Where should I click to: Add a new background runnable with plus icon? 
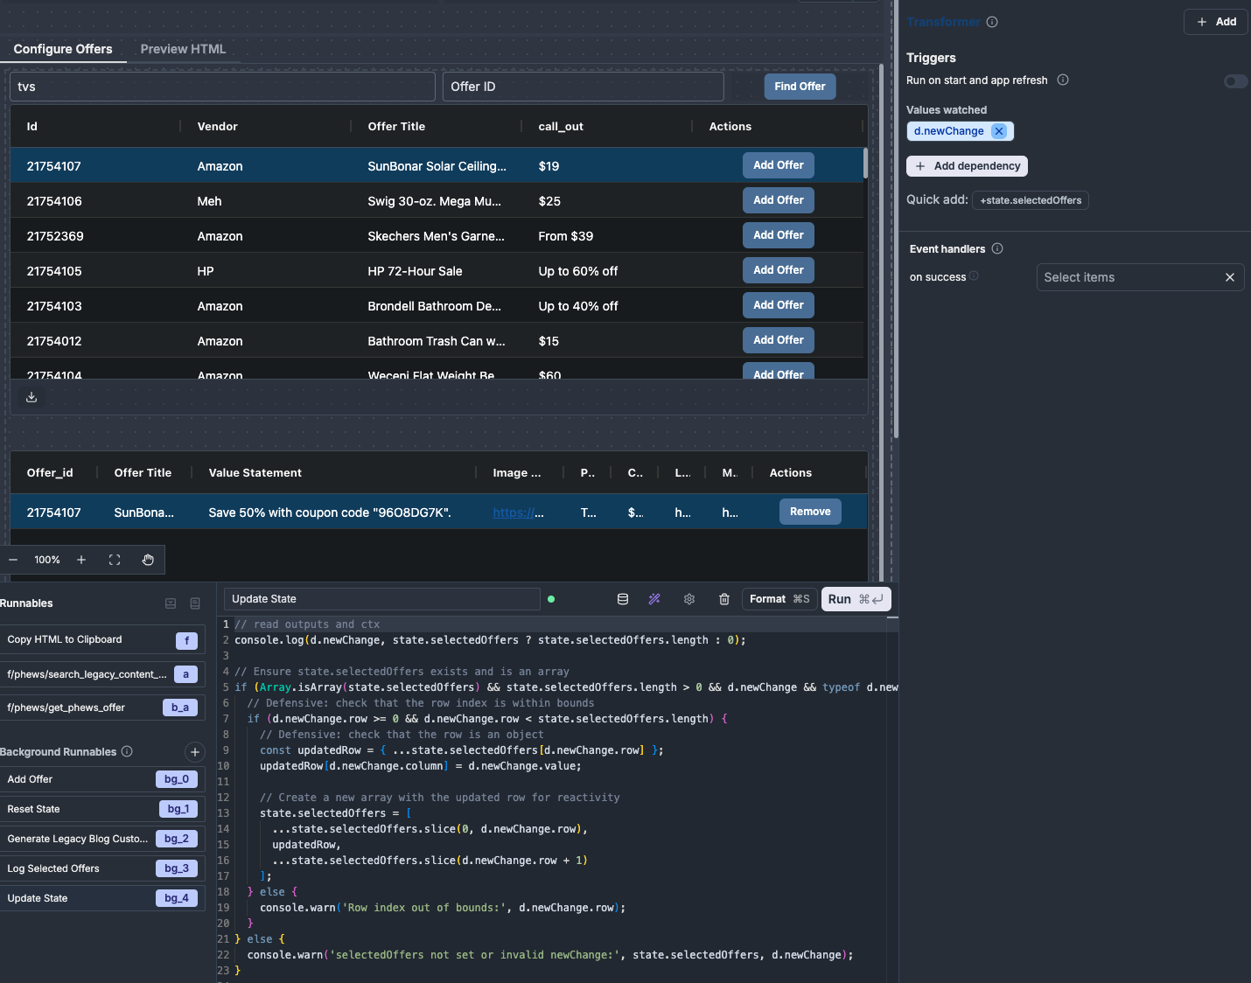click(195, 752)
